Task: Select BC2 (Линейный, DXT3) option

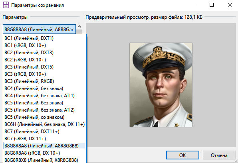Action: [x=45, y=53]
